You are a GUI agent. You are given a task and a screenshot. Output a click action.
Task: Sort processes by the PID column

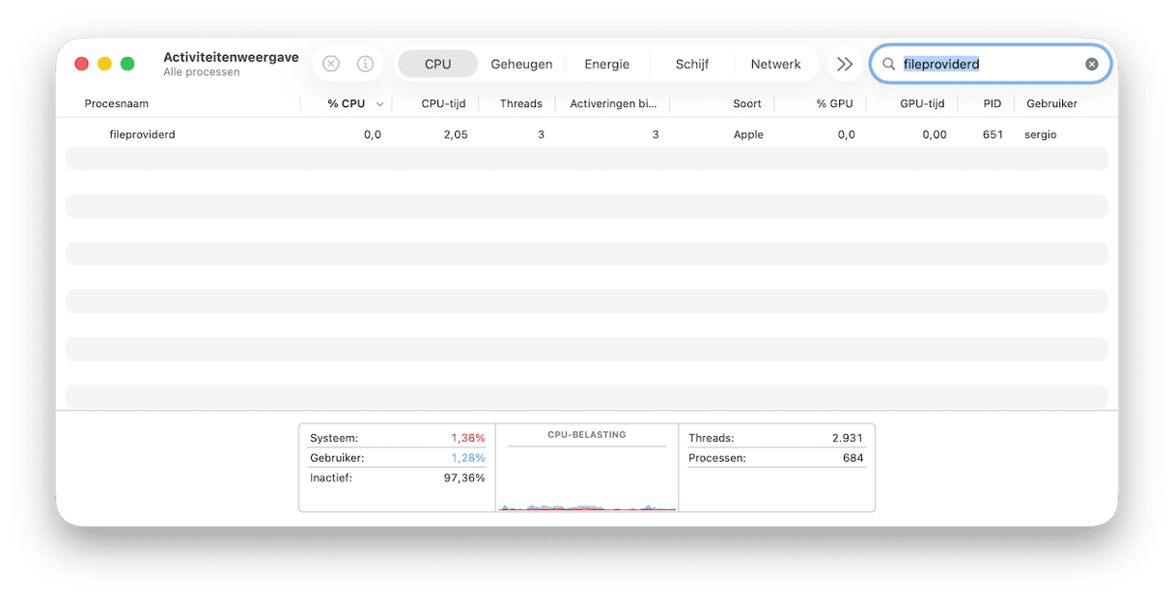click(x=992, y=103)
